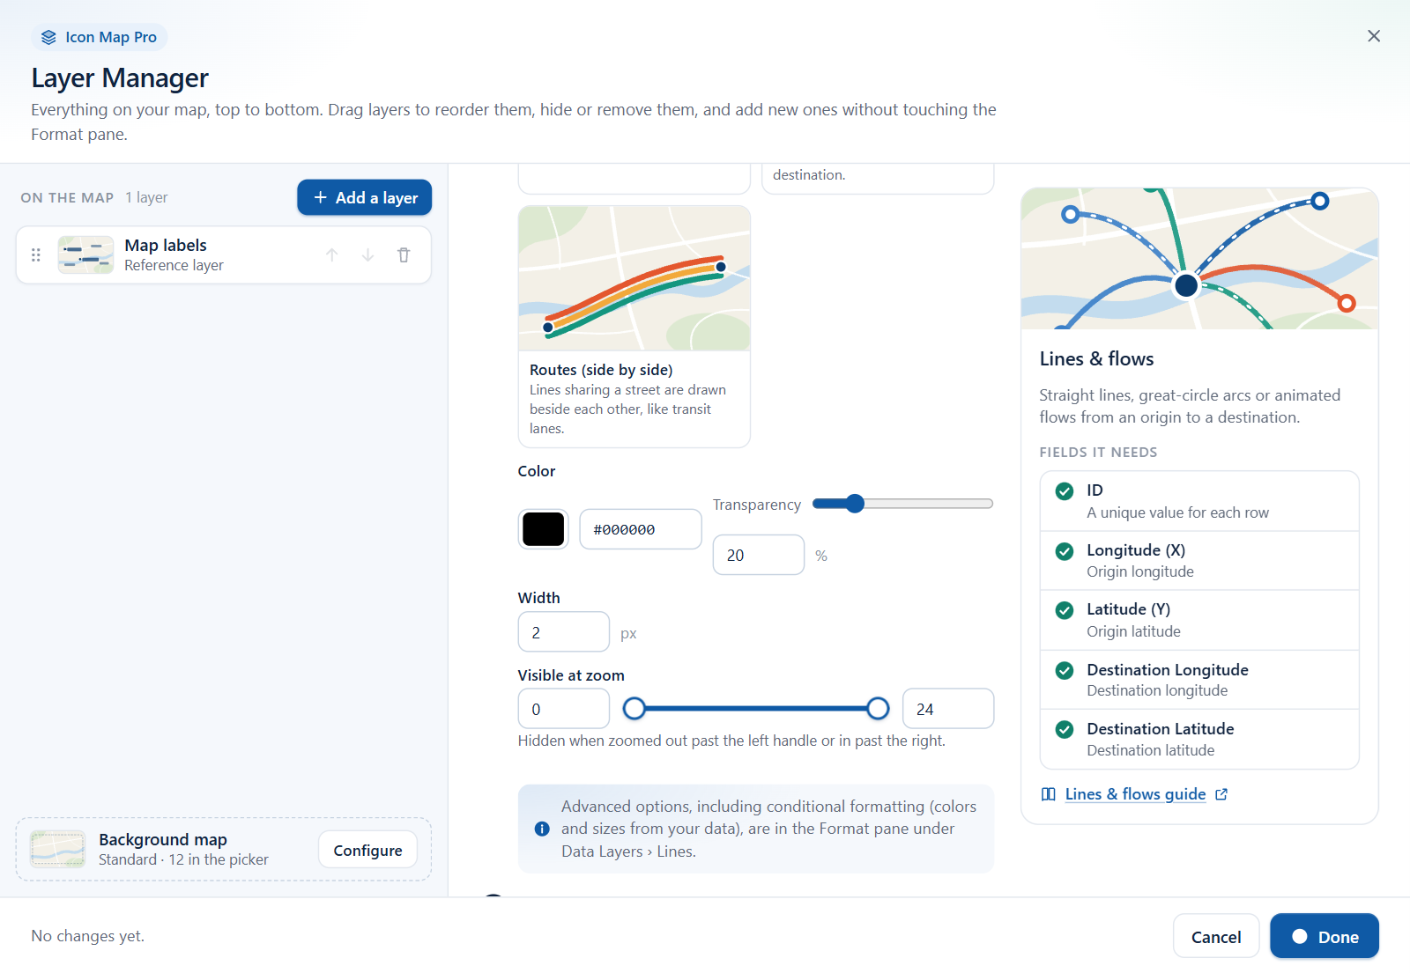The image size is (1410, 973).
Task: Grab the Map labels drag handle
Action: coord(36,255)
